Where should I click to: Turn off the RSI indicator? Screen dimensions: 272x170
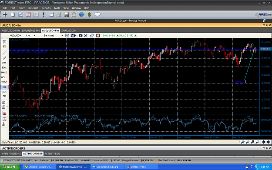4,87
